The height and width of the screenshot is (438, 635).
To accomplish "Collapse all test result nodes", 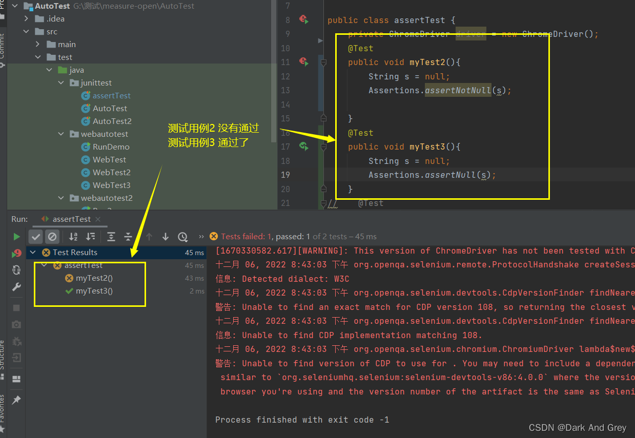I will click(128, 237).
